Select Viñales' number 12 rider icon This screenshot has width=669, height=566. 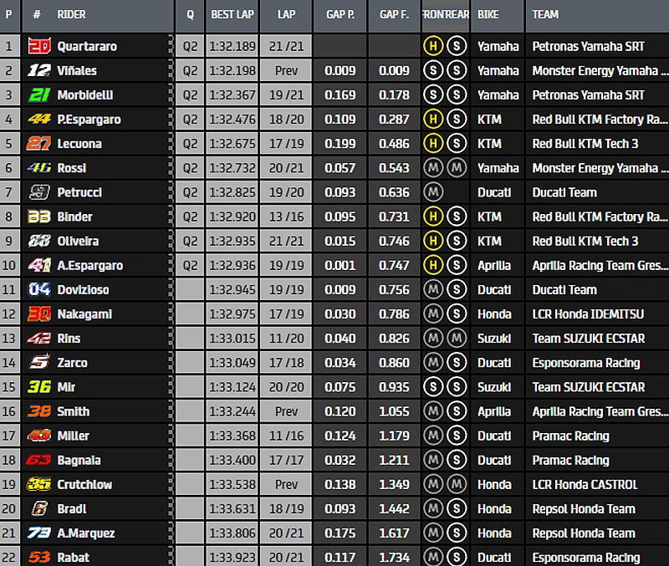39,70
